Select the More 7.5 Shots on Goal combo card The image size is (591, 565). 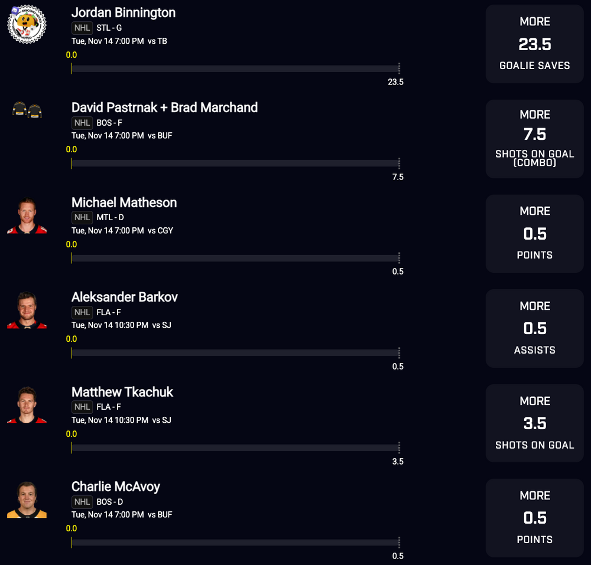[x=534, y=139]
